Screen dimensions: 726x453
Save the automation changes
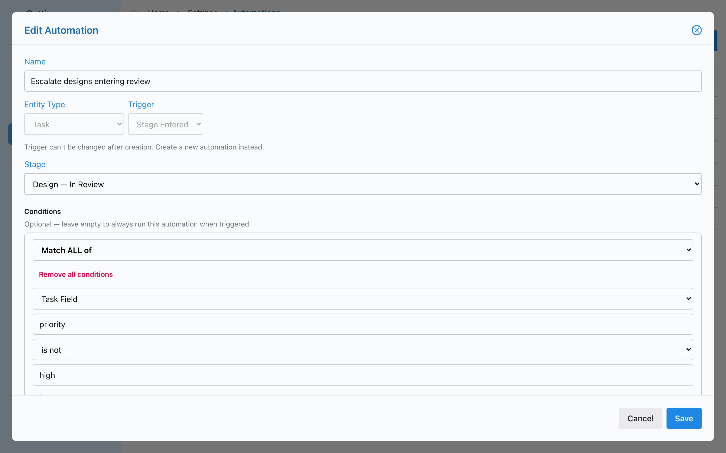[684, 418]
